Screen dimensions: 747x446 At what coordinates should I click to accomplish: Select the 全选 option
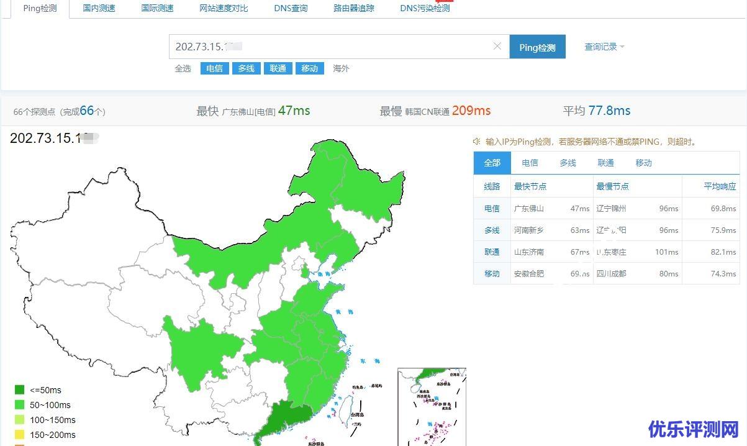point(183,68)
